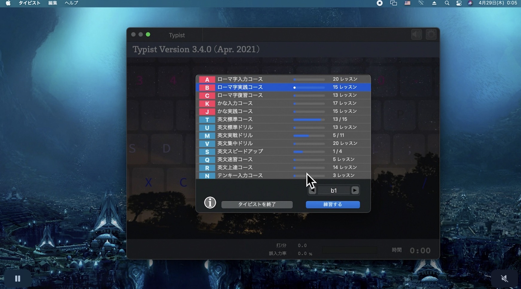
Task: Select the 英文実戦ドリル row text
Action: 235,136
